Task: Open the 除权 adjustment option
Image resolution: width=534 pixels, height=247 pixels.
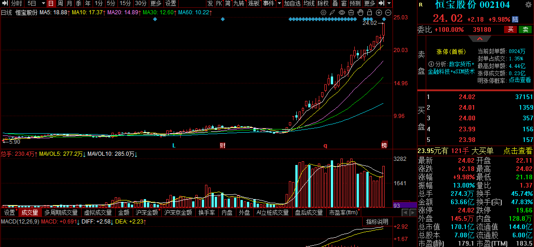Action: coord(323,4)
